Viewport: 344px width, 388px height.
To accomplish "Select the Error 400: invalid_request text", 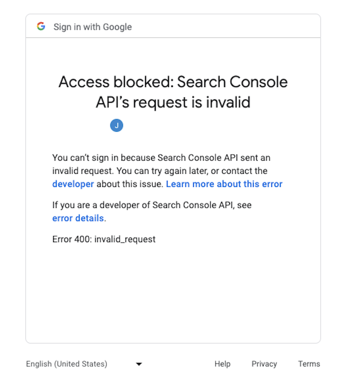I will point(104,239).
